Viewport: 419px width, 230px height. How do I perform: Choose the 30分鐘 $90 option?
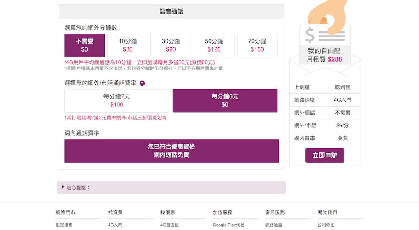click(x=171, y=45)
